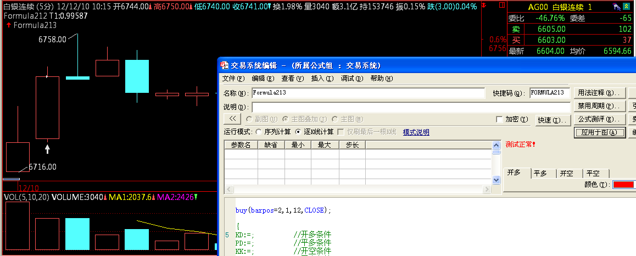This screenshot has width=636, height=256.
Task: Click the red anchor icon near the quote panel
Action: click(483, 5)
